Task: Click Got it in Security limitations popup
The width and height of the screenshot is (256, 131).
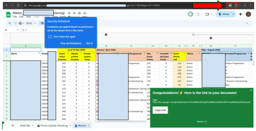Action: 89,43
